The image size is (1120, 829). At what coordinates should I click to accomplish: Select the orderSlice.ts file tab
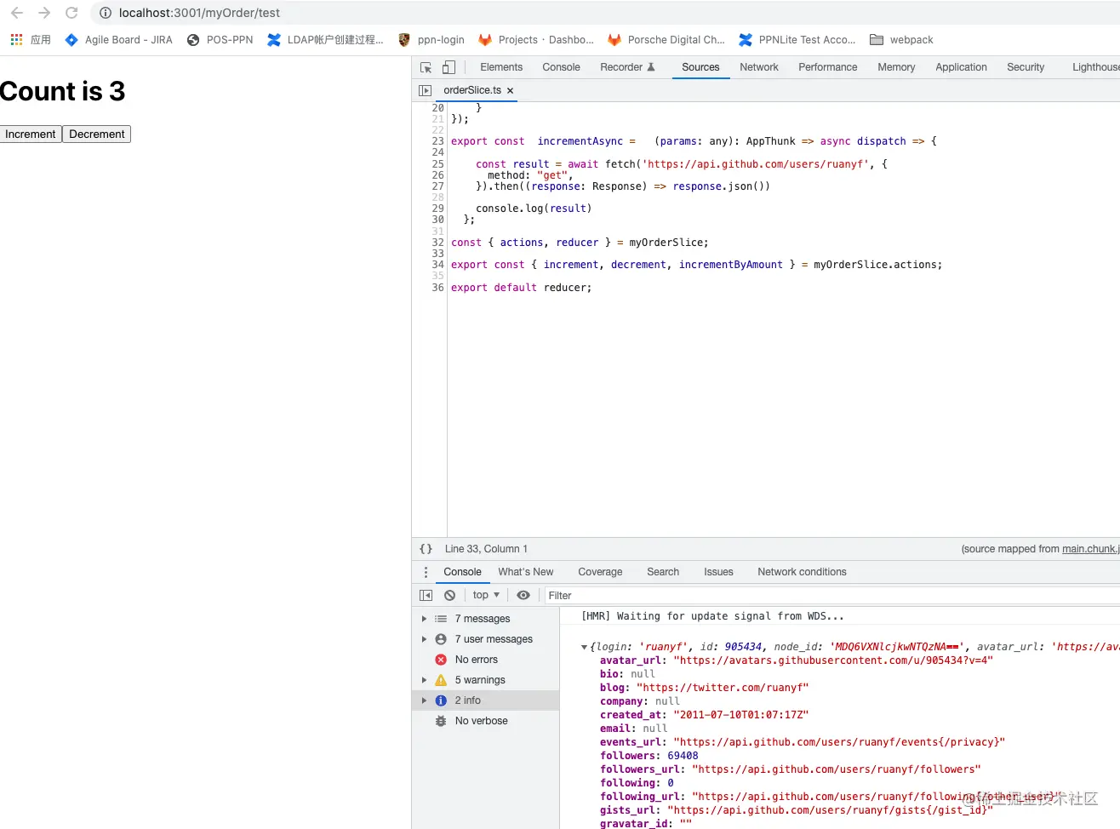click(472, 90)
